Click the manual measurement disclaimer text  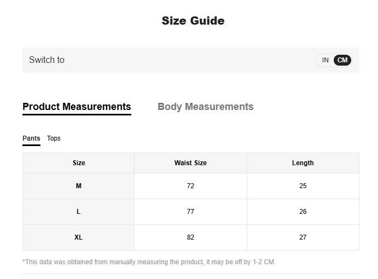tap(149, 262)
